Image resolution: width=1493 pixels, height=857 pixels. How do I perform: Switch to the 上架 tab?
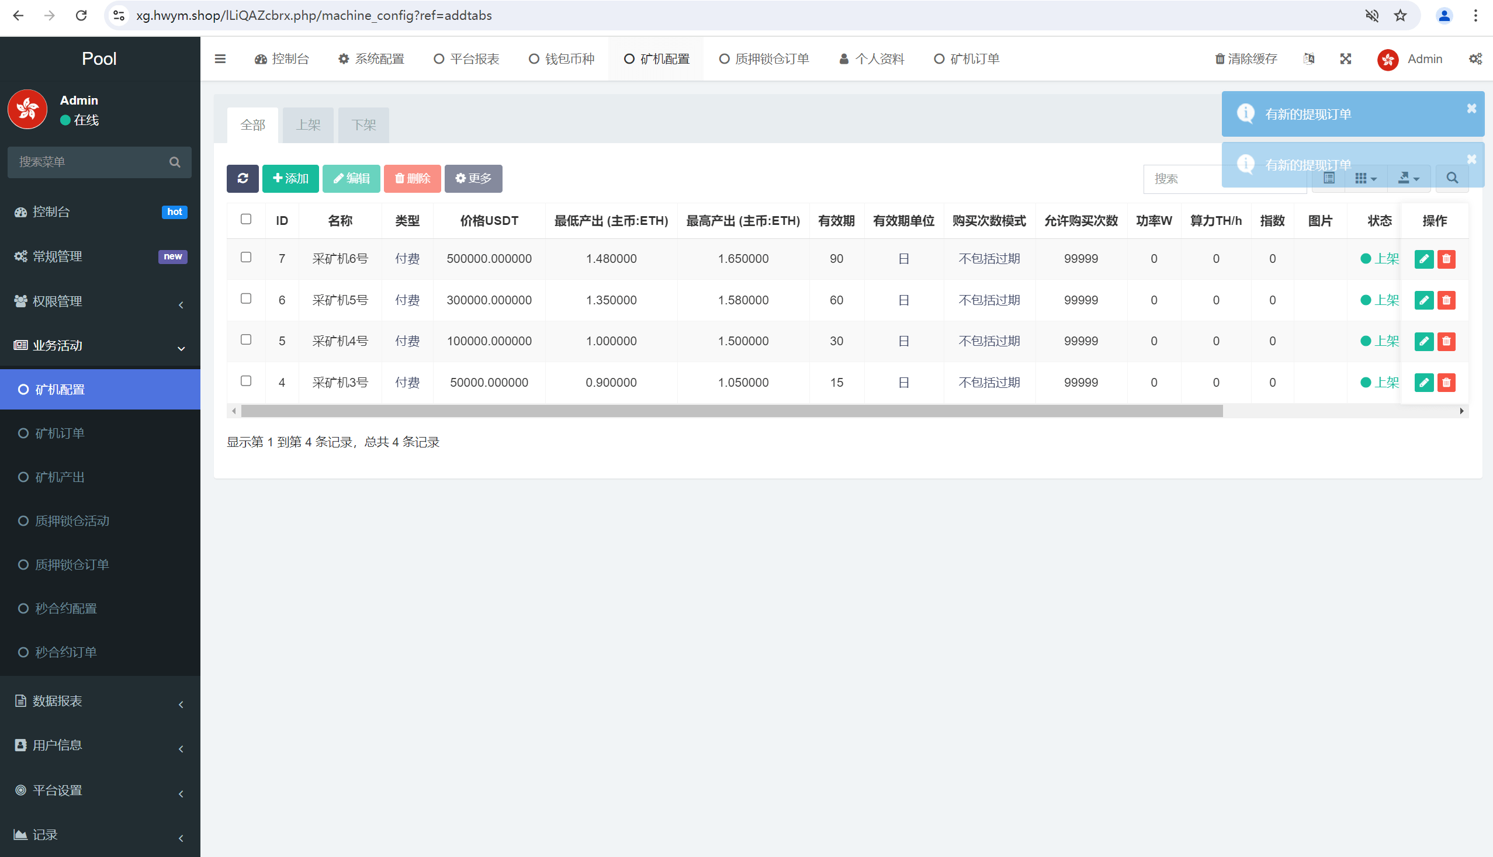tap(307, 124)
